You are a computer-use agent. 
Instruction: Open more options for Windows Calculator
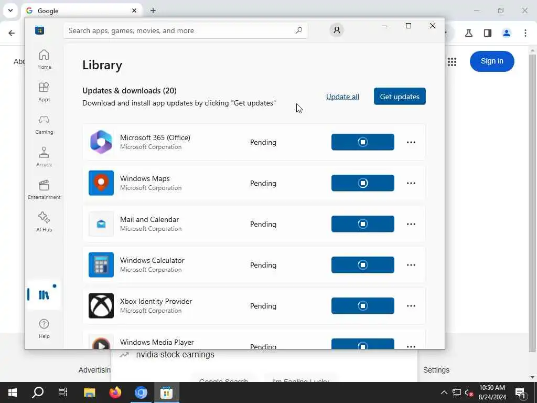(x=411, y=265)
